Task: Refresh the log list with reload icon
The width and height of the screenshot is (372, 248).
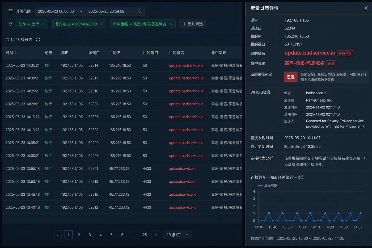Action: coord(38,39)
